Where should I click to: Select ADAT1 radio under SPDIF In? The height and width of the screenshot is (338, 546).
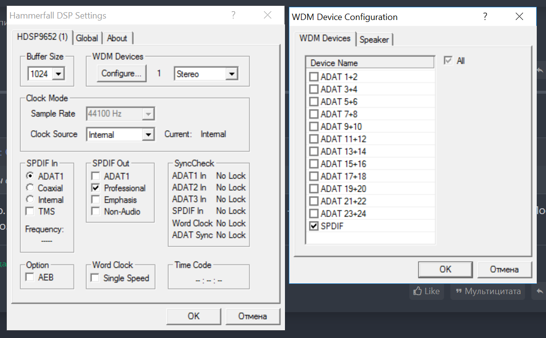[30, 176]
